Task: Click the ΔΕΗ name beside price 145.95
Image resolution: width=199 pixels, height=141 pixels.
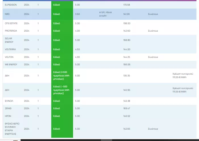Action: pos(7,90)
